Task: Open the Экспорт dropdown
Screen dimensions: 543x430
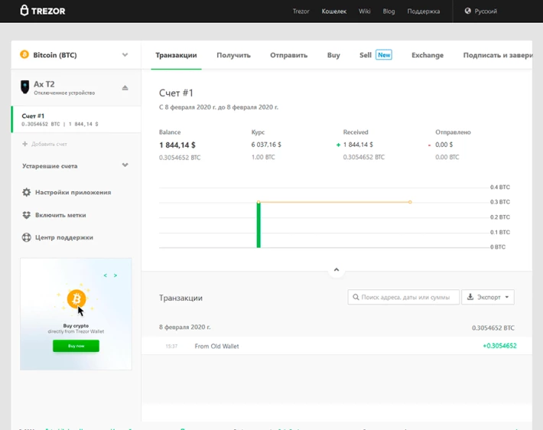Action: 488,298
